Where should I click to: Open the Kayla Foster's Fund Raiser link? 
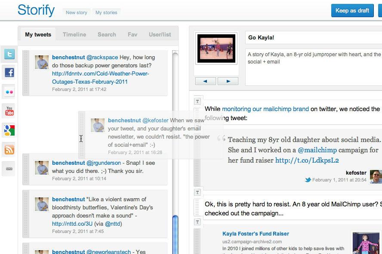point(256,234)
